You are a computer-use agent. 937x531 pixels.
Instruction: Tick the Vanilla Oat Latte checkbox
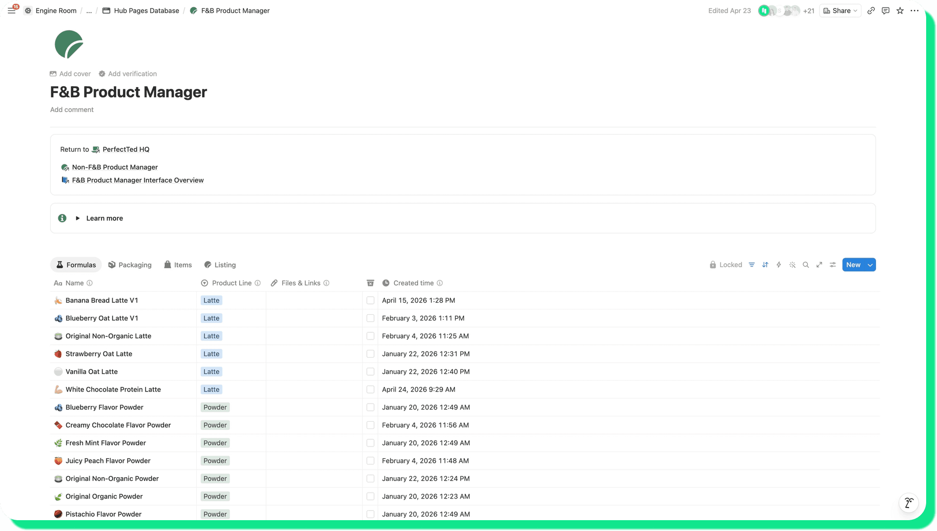tap(370, 372)
